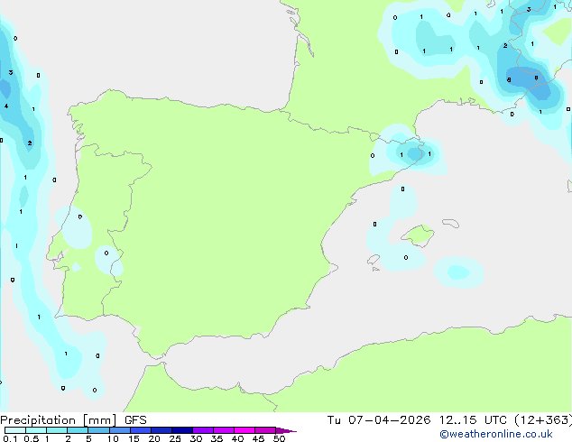The height and width of the screenshot is (442, 572).
Task: Open the weatheronline.co.uk copyright link
Action: (495, 434)
